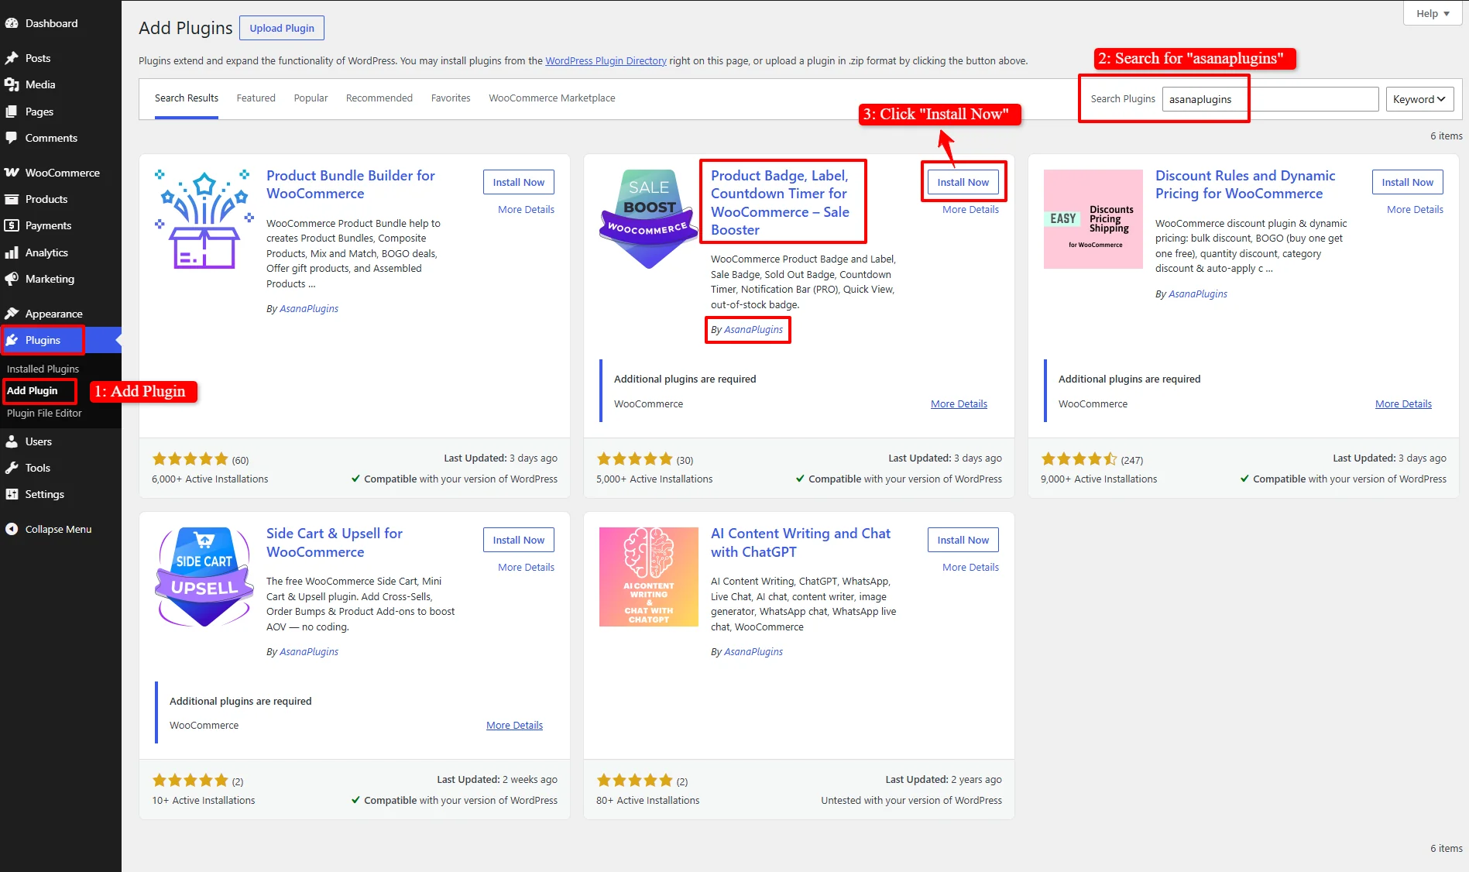Click the Collapse Menu arrow icon
The height and width of the screenshot is (872, 1469).
tap(12, 529)
